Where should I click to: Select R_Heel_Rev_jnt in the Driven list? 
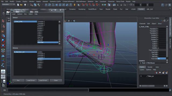pyautogui.click(x=25, y=52)
